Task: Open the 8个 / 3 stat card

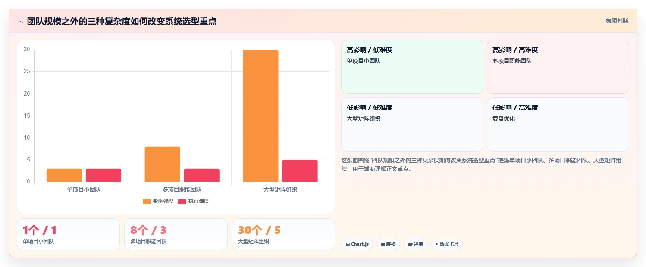Action: [x=176, y=234]
